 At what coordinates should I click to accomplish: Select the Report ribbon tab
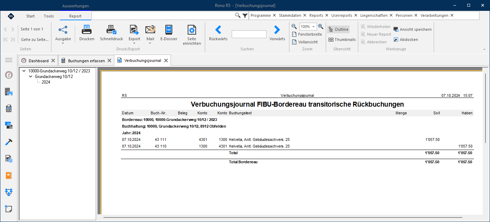[x=75, y=16]
